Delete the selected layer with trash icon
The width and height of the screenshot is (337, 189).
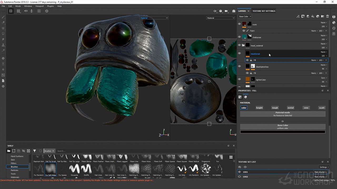tap(328, 16)
